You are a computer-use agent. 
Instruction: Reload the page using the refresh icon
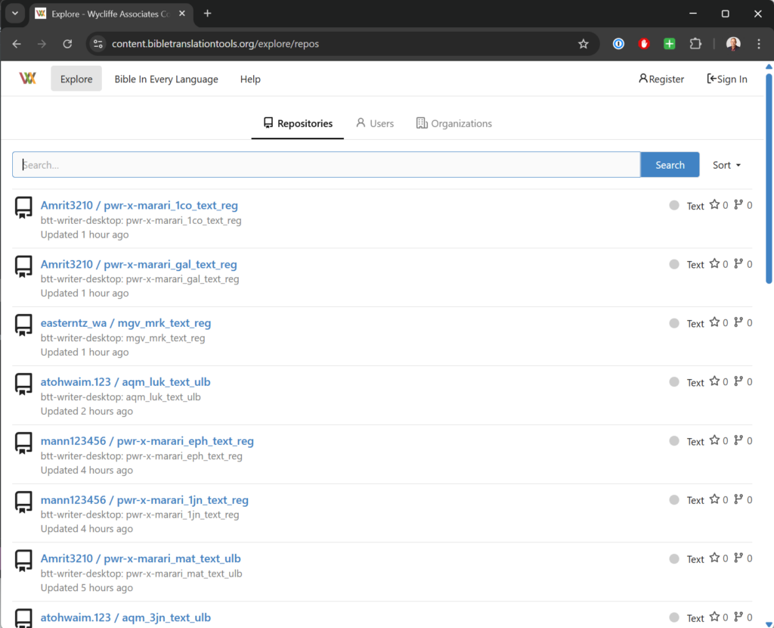(67, 44)
